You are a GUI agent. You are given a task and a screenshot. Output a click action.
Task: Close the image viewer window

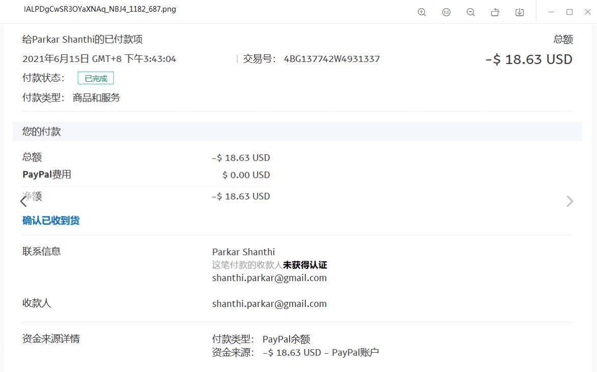[587, 12]
